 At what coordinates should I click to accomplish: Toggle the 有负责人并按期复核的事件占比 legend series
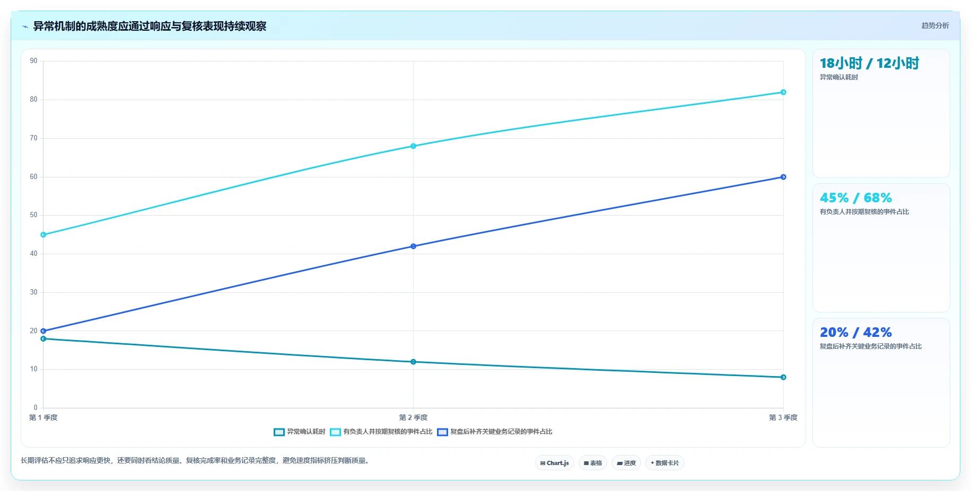(x=381, y=432)
